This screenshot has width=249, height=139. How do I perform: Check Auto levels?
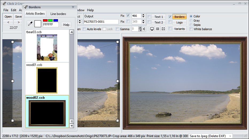84,29
